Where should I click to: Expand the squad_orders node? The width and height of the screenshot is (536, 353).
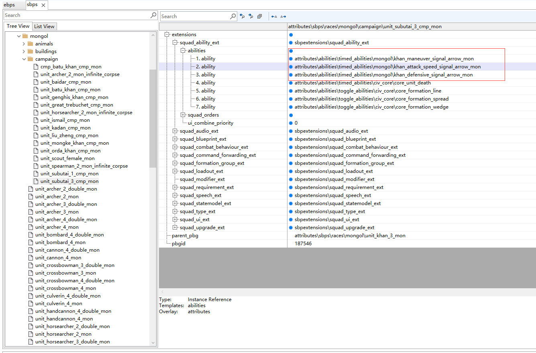pyautogui.click(x=183, y=115)
